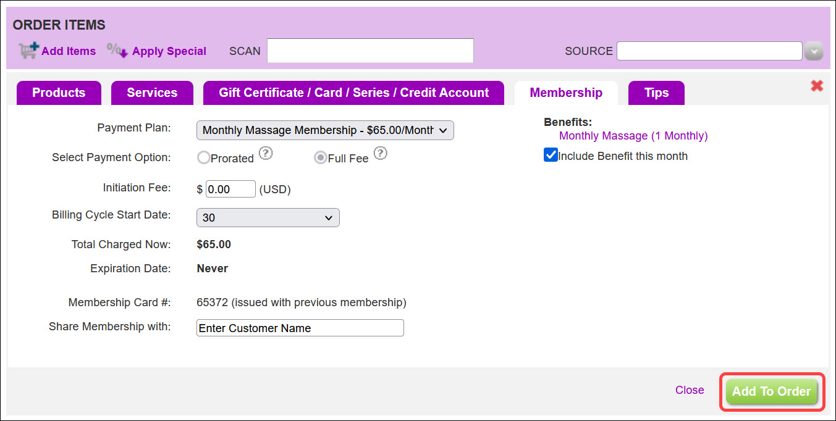
Task: Close the order panel with the red X
Action: coord(817,86)
